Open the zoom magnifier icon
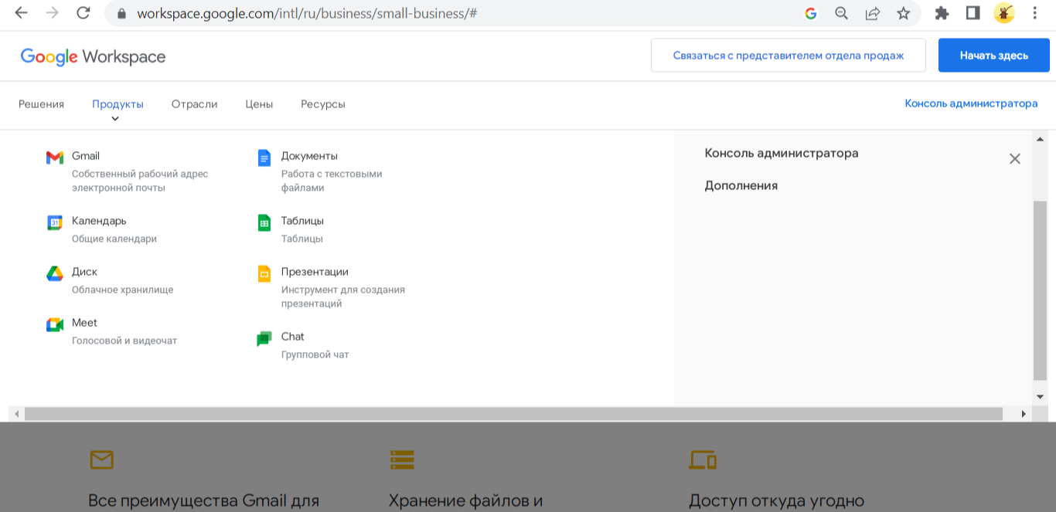This screenshot has width=1056, height=512. [842, 13]
